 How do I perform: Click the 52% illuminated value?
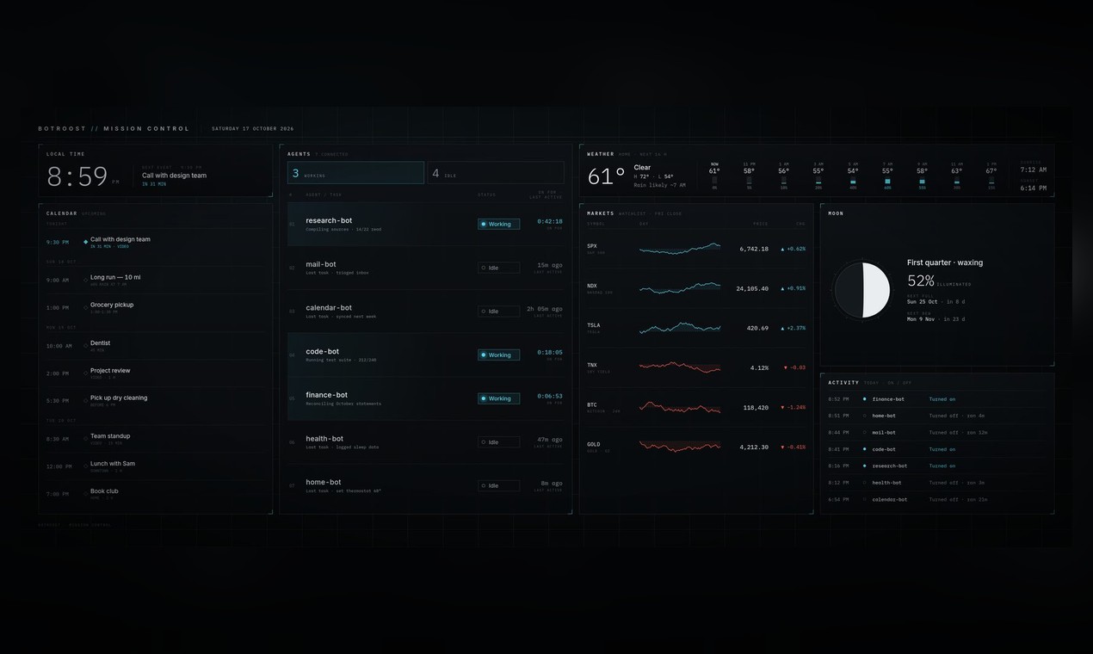click(x=921, y=281)
